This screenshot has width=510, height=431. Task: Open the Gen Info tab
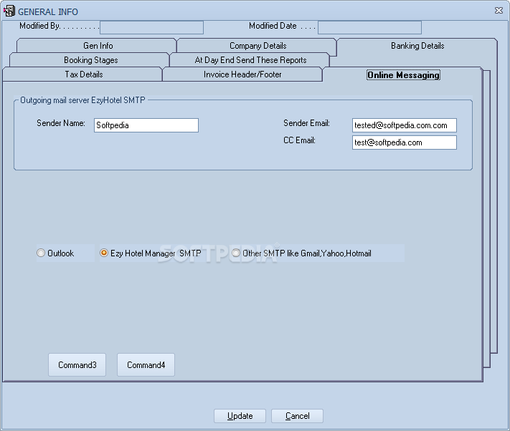98,46
